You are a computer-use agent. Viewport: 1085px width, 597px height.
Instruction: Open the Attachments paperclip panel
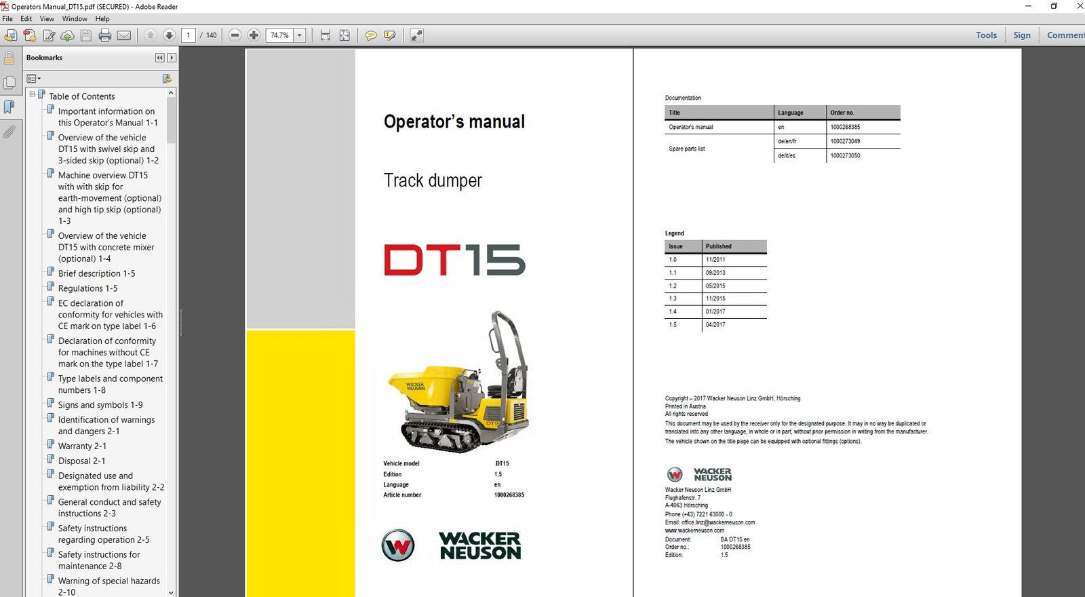coord(9,132)
